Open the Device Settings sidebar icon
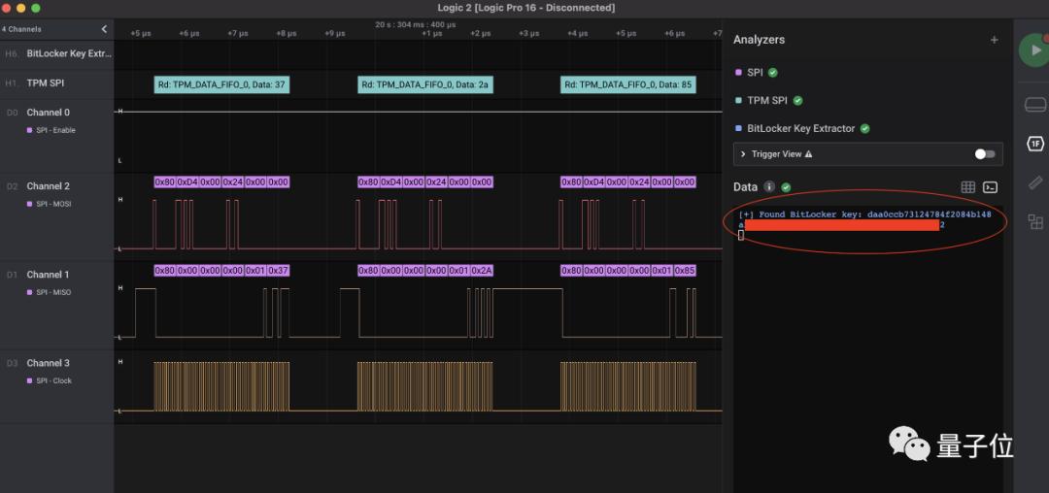Viewport: 1049px width, 493px height. pyautogui.click(x=1034, y=104)
